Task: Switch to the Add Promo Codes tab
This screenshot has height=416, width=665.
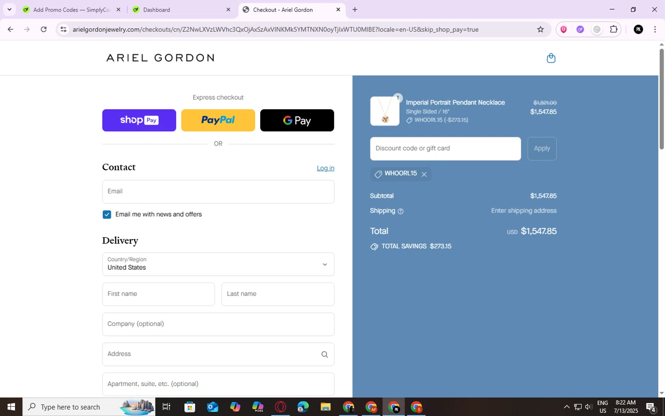Action: 71,9
